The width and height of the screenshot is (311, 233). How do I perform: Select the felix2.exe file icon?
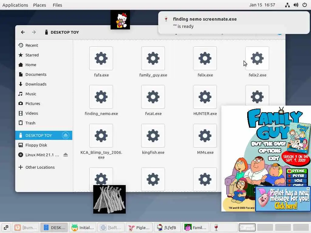point(257,58)
